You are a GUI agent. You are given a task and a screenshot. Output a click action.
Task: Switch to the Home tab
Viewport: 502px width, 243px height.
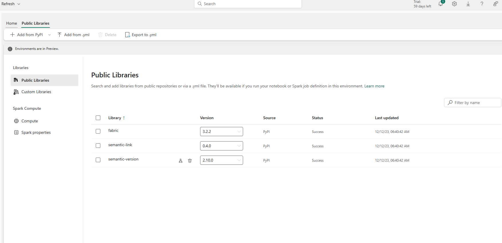pos(11,23)
